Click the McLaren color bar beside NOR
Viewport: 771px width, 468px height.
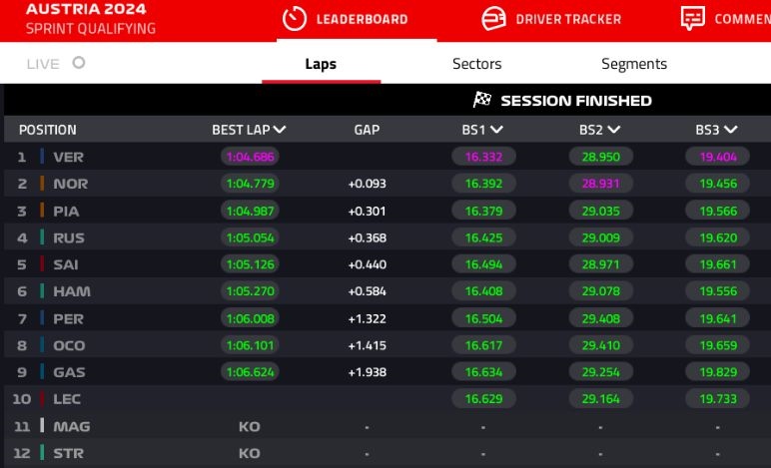pyautogui.click(x=42, y=184)
